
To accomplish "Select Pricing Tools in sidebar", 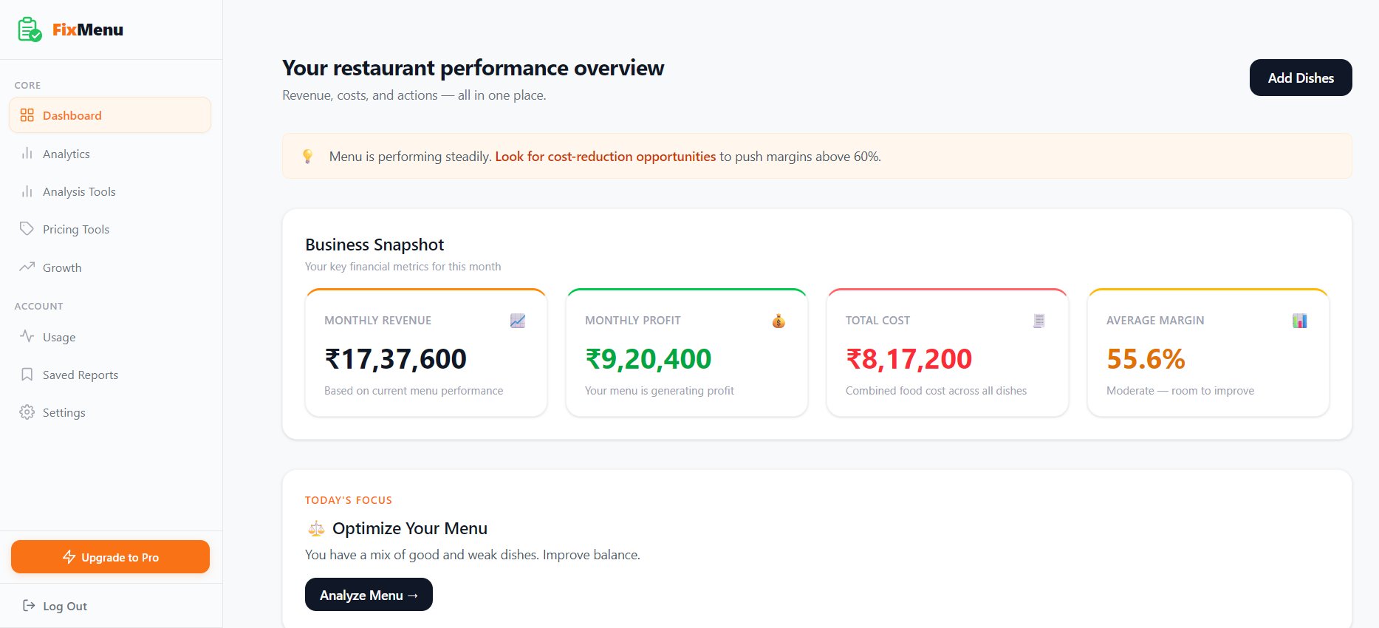I will pos(110,229).
